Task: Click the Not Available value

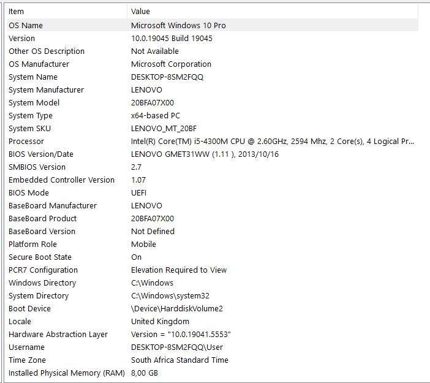Action: [x=155, y=51]
